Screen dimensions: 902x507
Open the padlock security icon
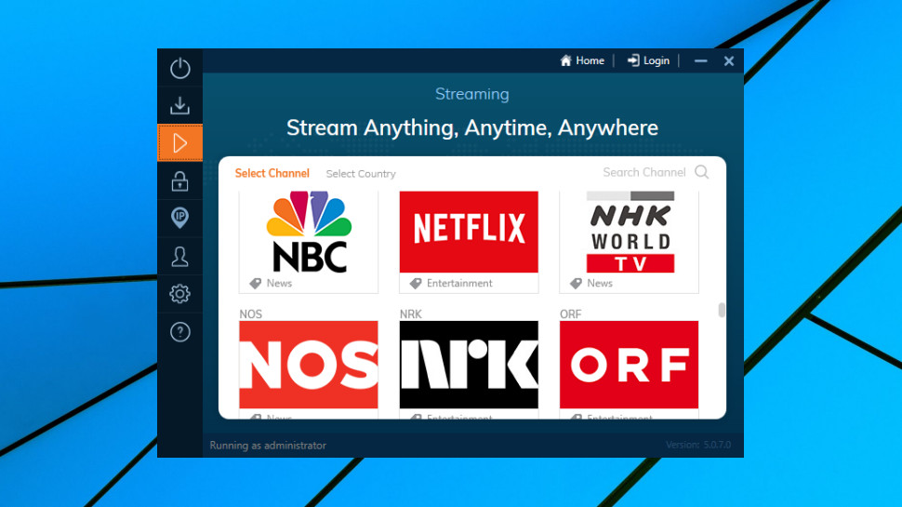click(x=180, y=180)
